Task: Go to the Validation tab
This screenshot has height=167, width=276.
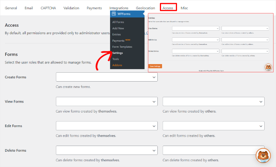Action: [71, 8]
